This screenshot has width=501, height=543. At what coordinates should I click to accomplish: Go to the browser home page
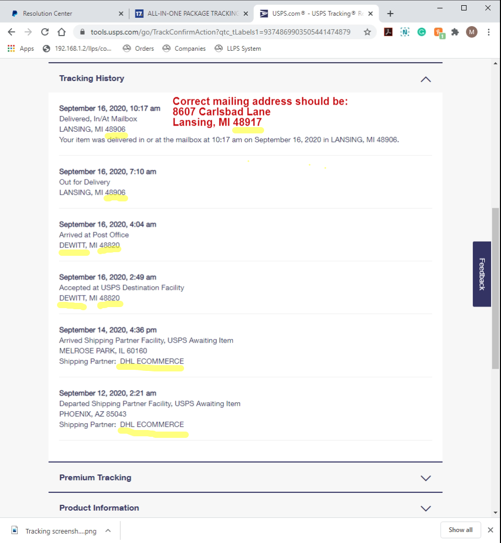click(62, 32)
